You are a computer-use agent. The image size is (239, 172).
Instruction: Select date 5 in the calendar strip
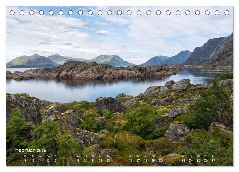point(48,160)
